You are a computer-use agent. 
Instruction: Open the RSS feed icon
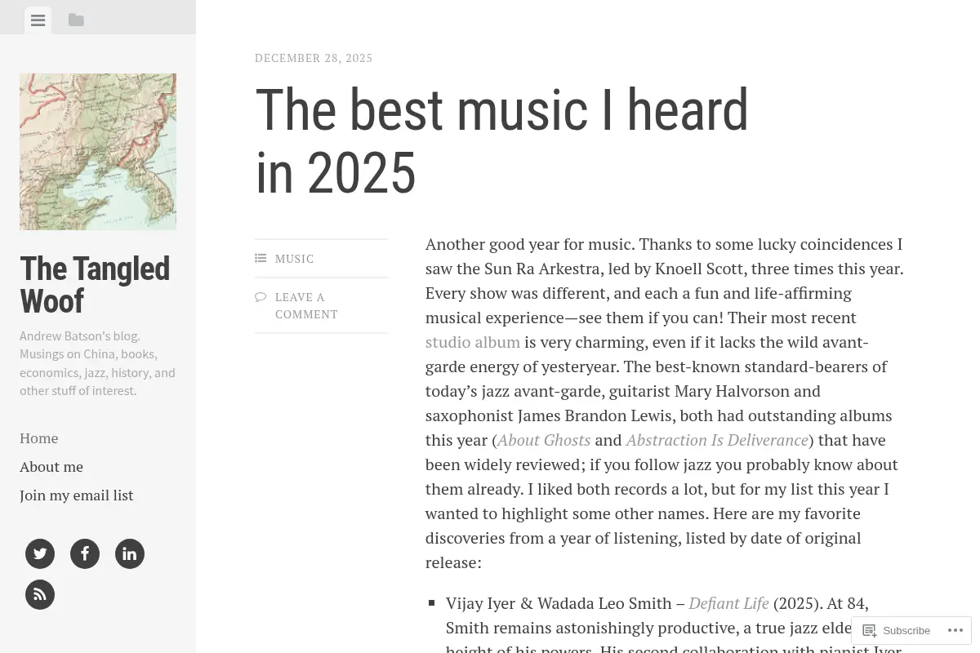point(40,595)
